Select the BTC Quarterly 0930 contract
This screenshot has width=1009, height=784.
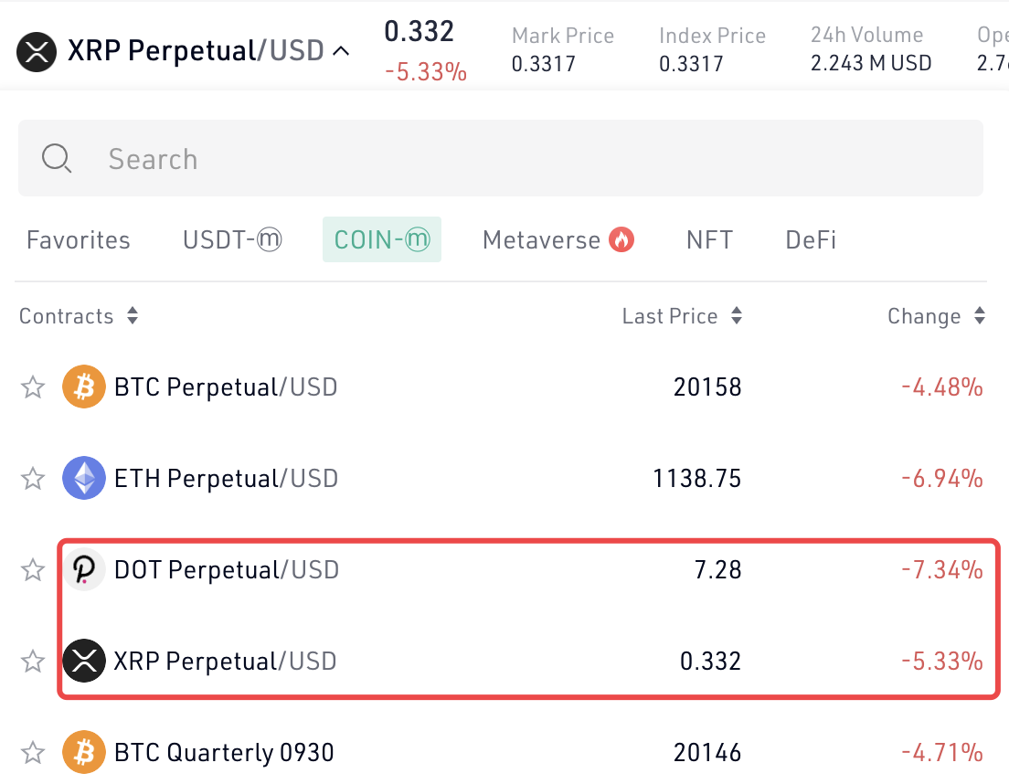(x=502, y=752)
